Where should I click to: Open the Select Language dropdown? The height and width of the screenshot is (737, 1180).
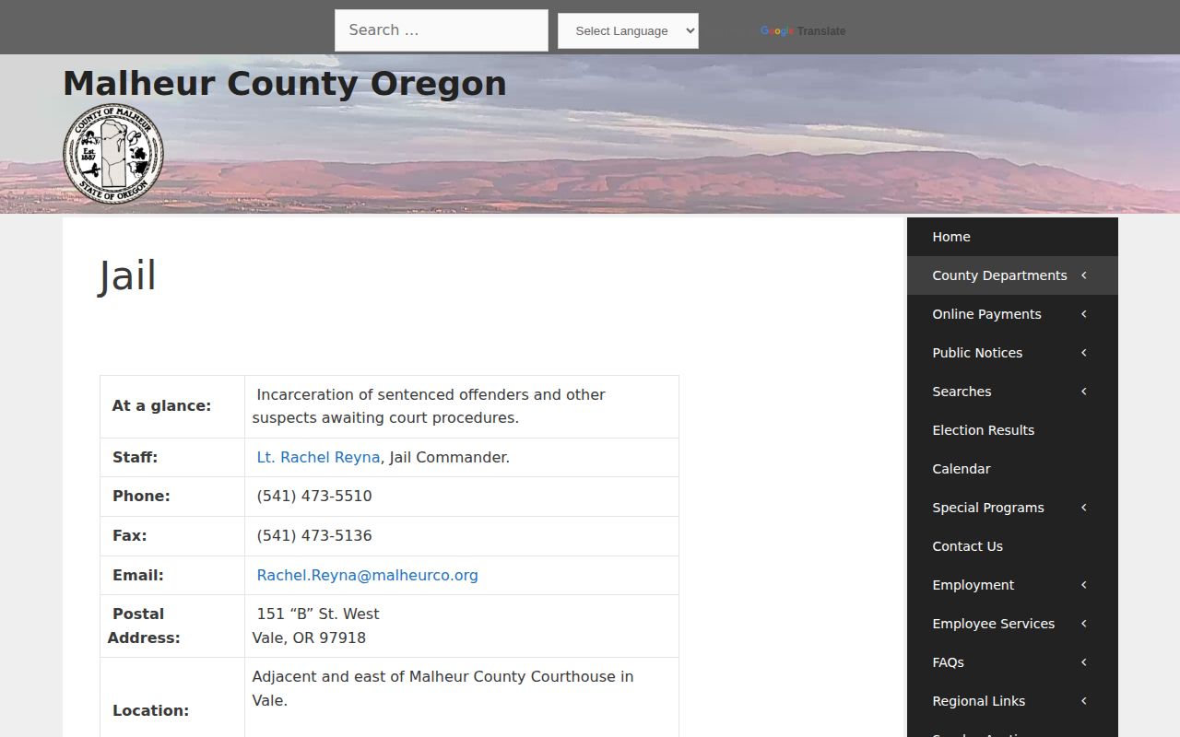628,30
